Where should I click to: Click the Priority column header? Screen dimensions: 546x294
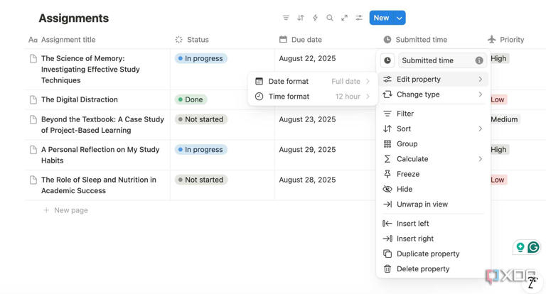click(x=506, y=40)
